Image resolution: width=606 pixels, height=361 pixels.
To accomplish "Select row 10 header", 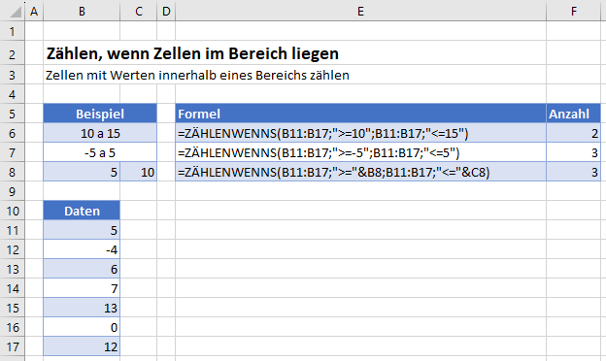I will tap(13, 211).
